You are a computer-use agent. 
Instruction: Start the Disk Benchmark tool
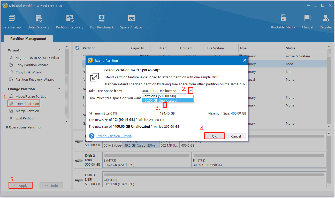pos(102,22)
